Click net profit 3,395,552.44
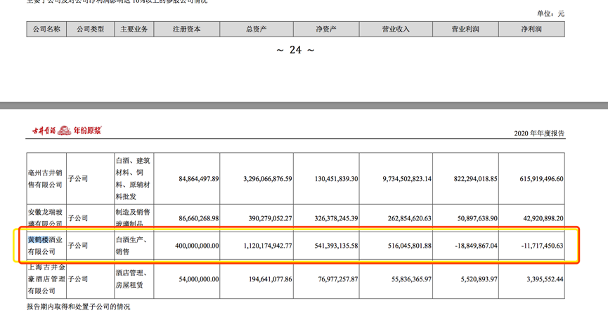The image size is (608, 313). 545,279
